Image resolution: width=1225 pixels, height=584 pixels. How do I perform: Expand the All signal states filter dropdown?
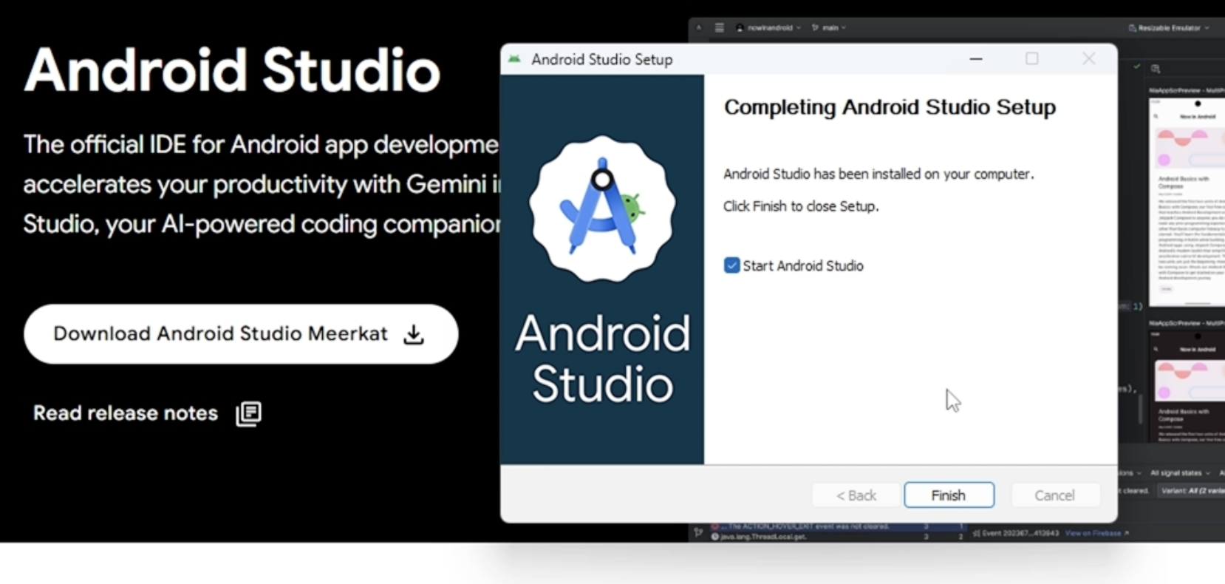click(x=1180, y=473)
